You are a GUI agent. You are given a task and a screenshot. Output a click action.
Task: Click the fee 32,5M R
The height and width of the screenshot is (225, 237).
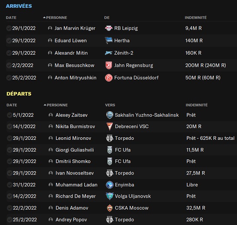click(x=196, y=208)
